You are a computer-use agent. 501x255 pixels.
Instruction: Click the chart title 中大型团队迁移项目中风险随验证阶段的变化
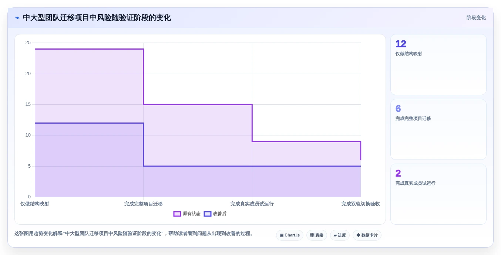click(x=97, y=18)
